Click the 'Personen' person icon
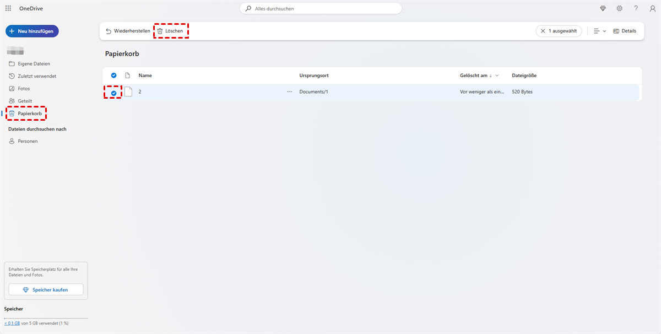The image size is (661, 334). [x=12, y=141]
